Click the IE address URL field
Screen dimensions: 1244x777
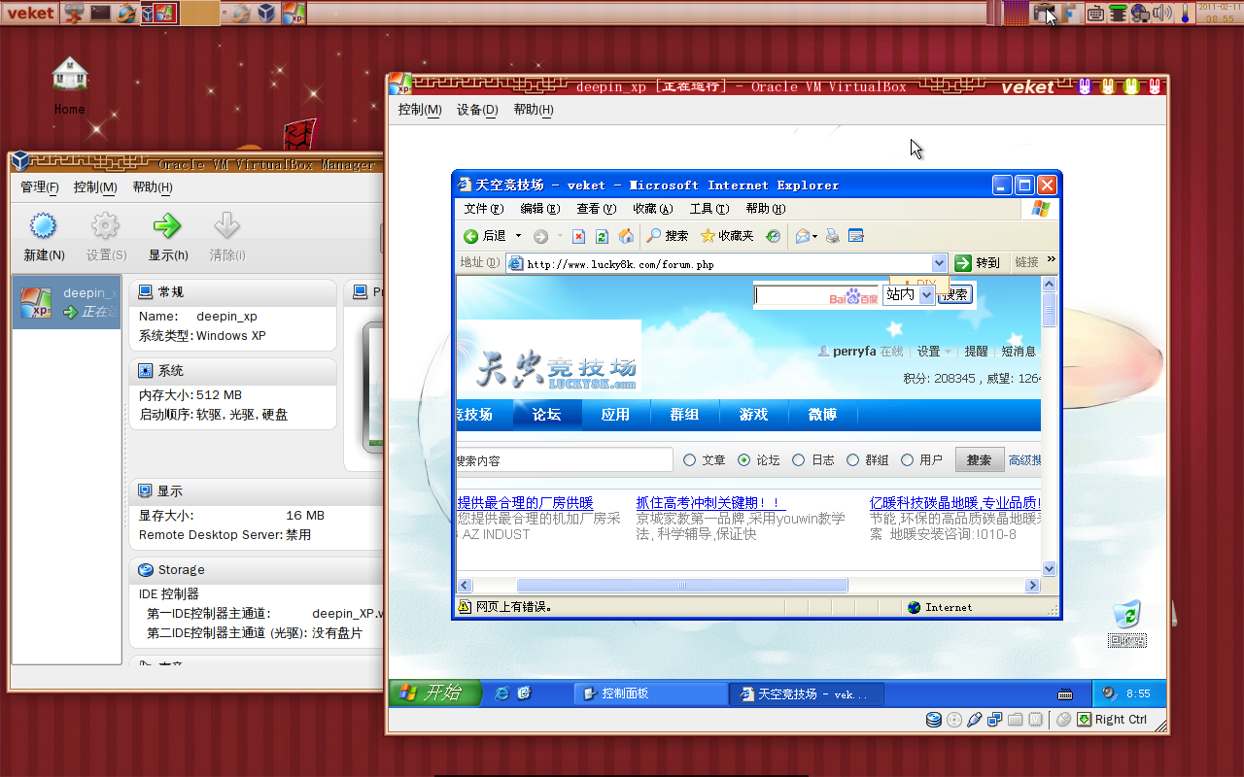727,263
